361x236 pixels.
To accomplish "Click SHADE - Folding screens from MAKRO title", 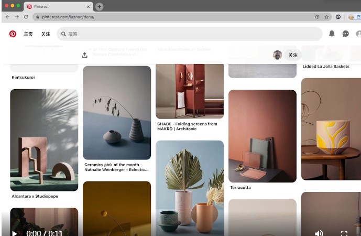I will [187, 126].
